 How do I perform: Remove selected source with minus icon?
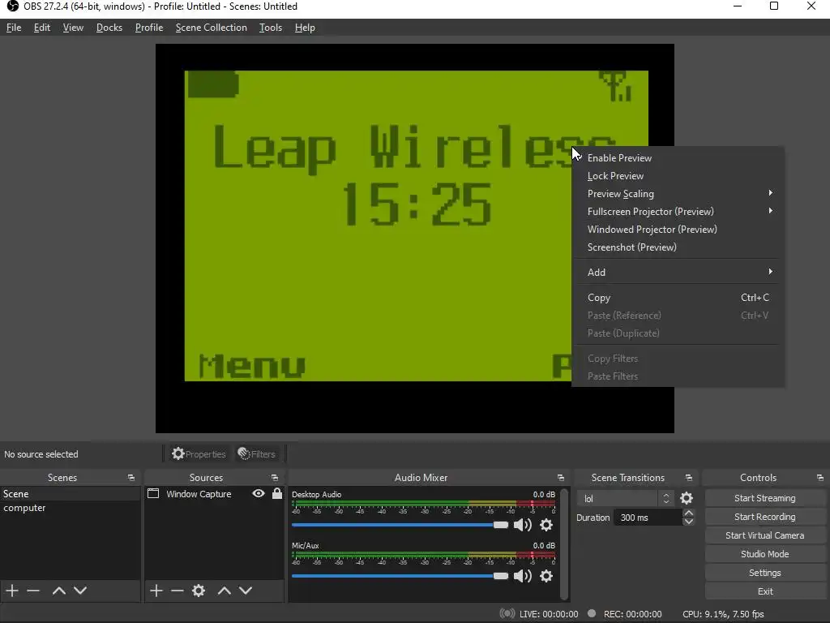(178, 591)
